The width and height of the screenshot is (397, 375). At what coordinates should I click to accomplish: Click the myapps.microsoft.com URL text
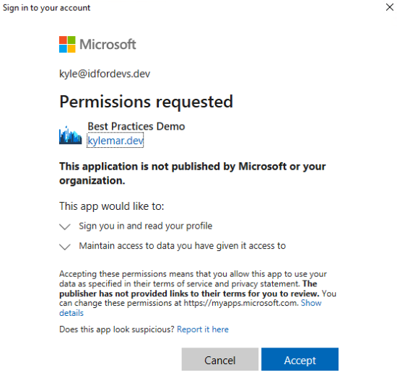[x=240, y=303]
